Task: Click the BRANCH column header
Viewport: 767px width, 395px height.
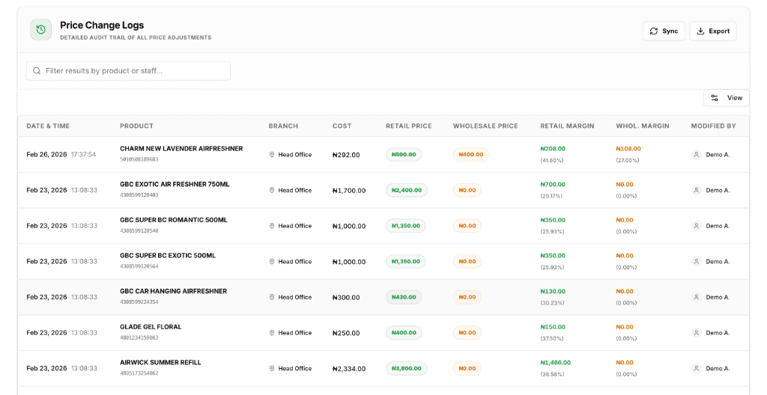Action: pos(283,126)
